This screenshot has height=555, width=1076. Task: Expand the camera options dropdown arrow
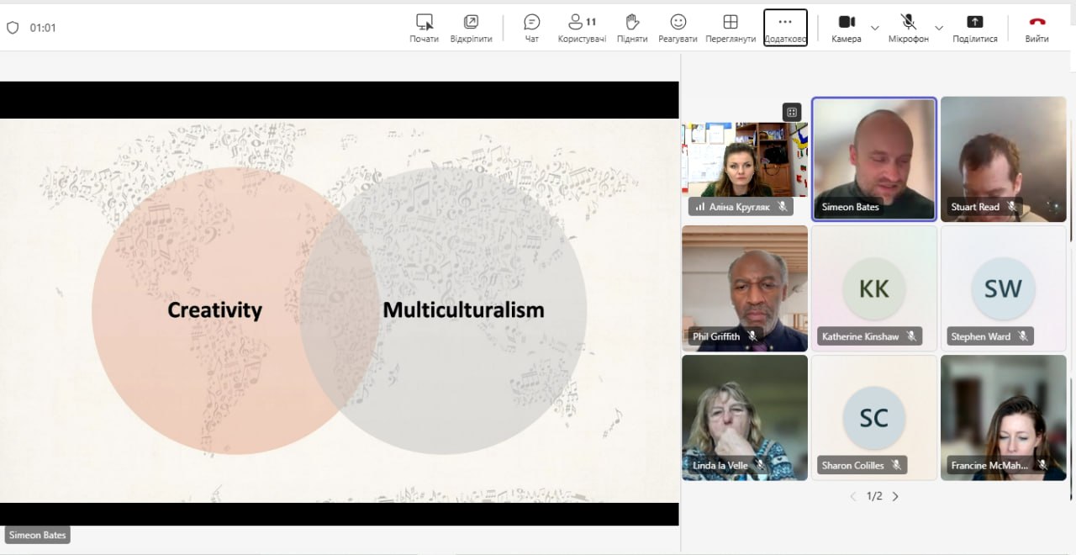[x=875, y=28]
